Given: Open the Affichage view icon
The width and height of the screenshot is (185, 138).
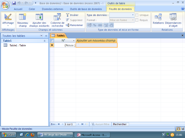Looking at the screenshot, I should [8, 17].
